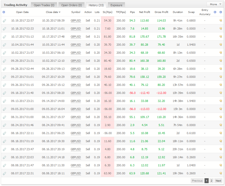This screenshot has width=225, height=186.
Task: Open attachment icon for 08.07.2017 22:31 trade
Action: click(4, 173)
